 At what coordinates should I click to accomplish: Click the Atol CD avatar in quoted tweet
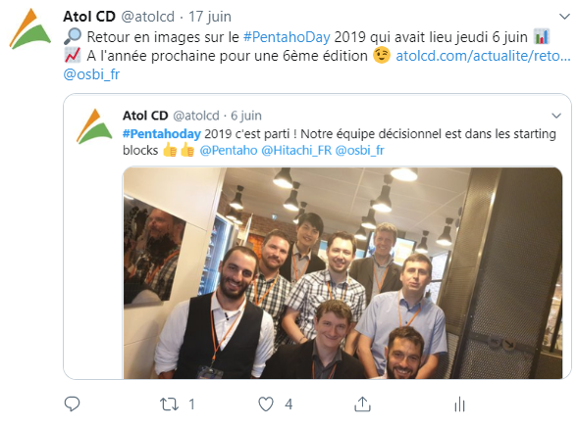tap(94, 126)
